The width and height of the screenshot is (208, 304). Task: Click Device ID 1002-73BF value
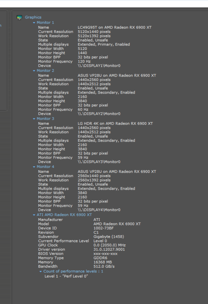coord(104,228)
